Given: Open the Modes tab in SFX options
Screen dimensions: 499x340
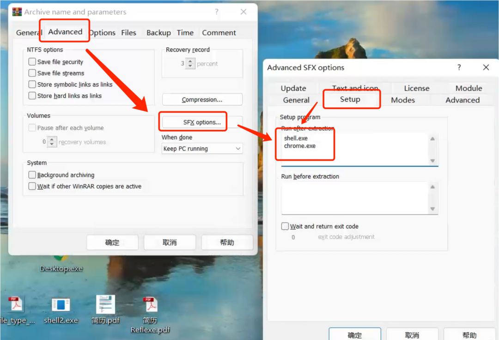Looking at the screenshot, I should tap(403, 100).
